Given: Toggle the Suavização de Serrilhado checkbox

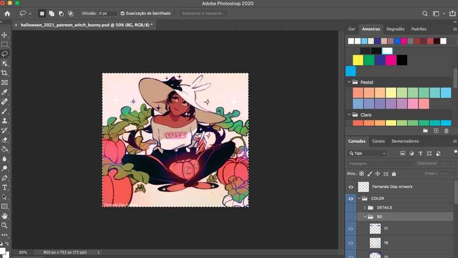Looking at the screenshot, I should point(123,13).
